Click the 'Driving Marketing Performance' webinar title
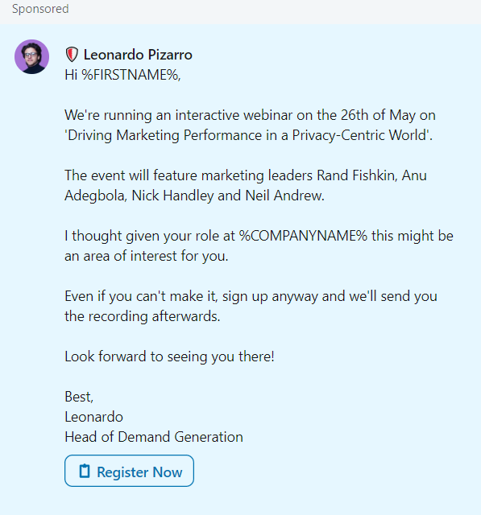Screen dimensions: 481x515 coord(248,135)
